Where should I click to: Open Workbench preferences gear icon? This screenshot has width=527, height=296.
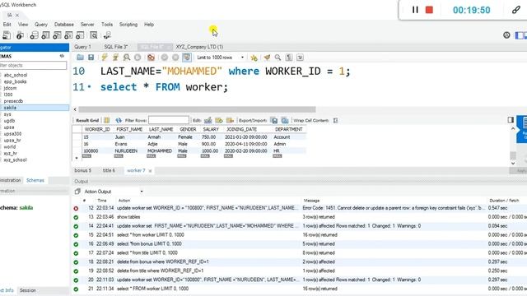point(506,35)
